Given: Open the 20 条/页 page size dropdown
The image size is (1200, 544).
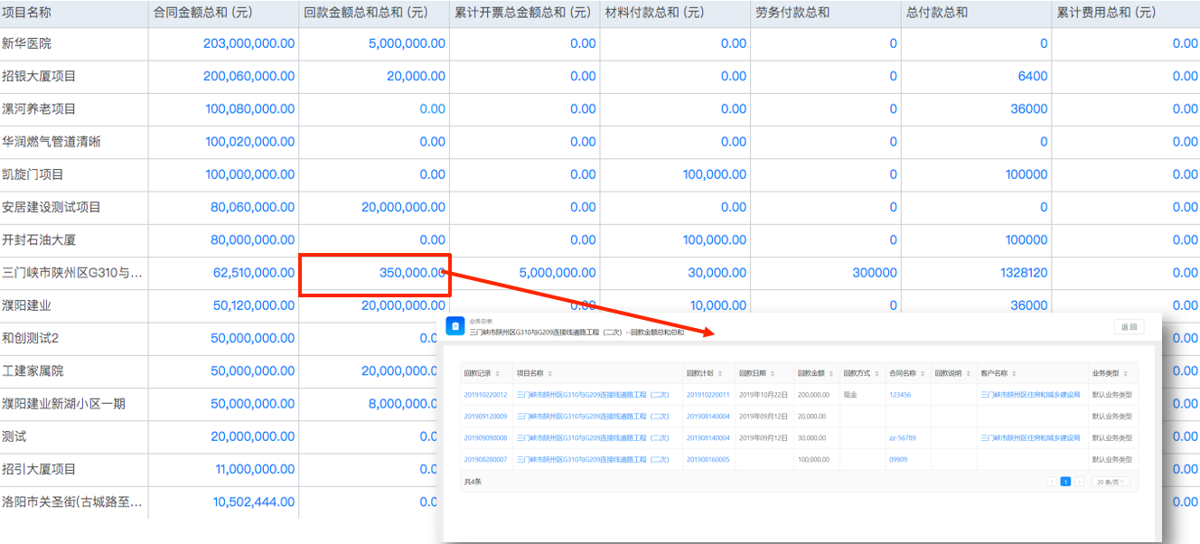Looking at the screenshot, I should point(1111,482).
